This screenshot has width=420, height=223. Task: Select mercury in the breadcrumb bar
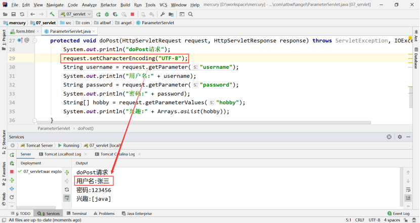click(17, 23)
